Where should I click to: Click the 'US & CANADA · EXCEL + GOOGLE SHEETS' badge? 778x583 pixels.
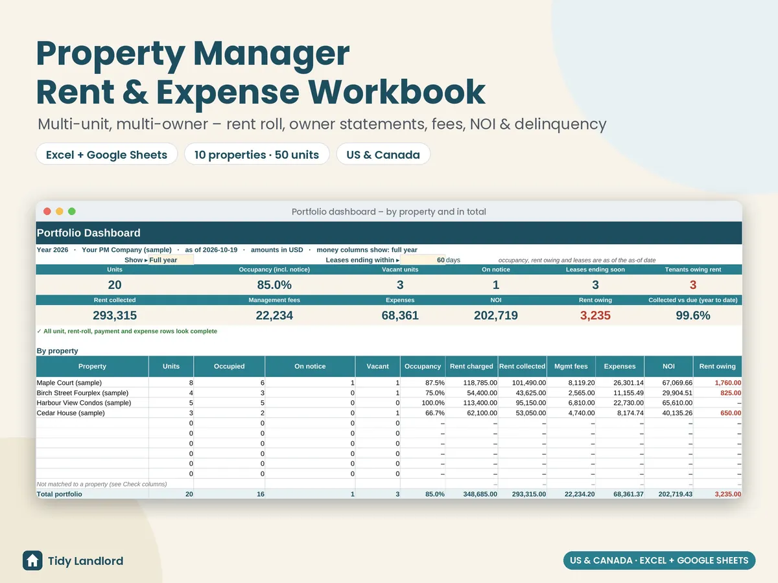click(x=659, y=560)
